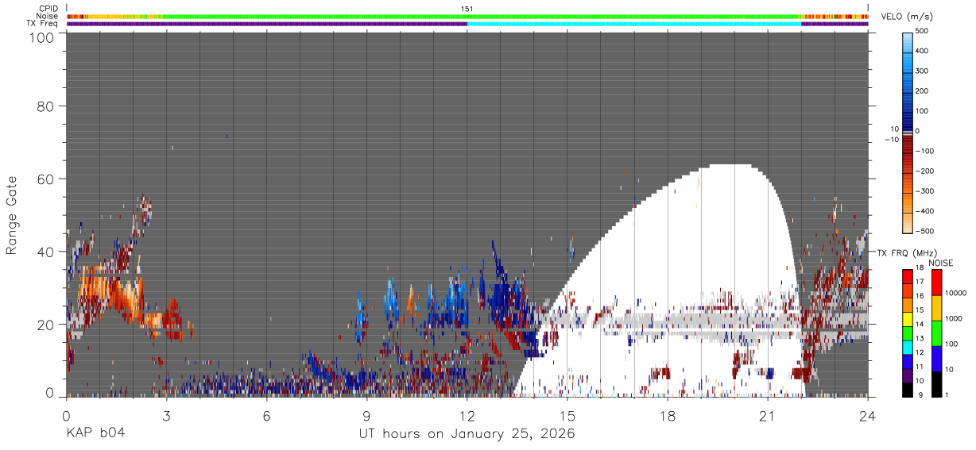Select 'UT hours on January 25, 2026' caption
The height and width of the screenshot is (450, 976).
(x=467, y=433)
